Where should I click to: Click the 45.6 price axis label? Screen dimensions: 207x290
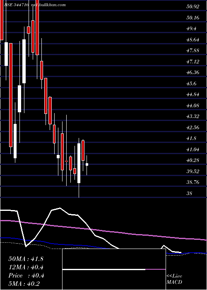(x=191, y=83)
